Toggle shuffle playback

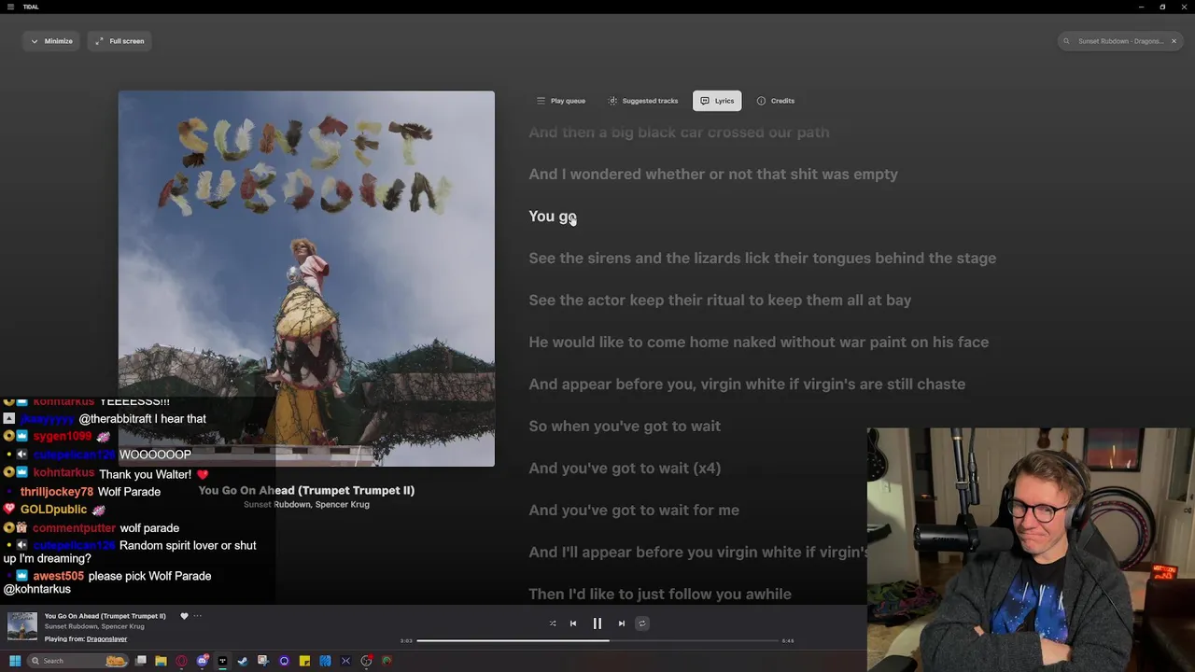(x=553, y=623)
